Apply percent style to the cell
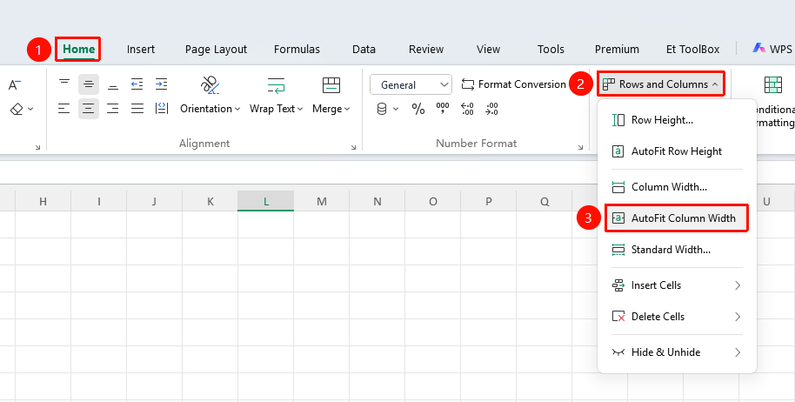The width and height of the screenshot is (795, 402). (418, 109)
